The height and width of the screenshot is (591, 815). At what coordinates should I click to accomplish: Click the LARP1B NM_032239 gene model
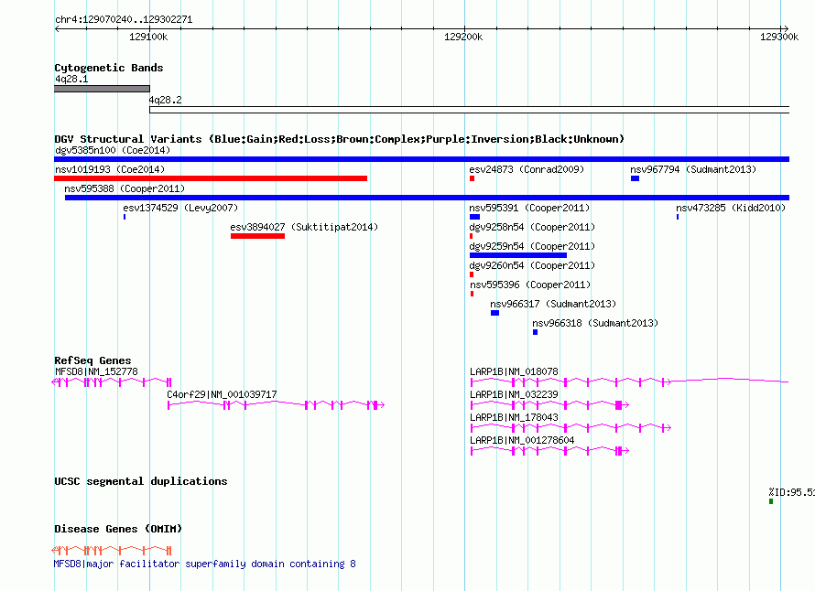coord(550,405)
